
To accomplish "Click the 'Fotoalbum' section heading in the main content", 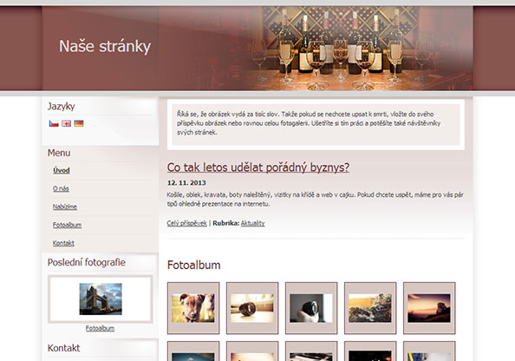I will [x=194, y=265].
